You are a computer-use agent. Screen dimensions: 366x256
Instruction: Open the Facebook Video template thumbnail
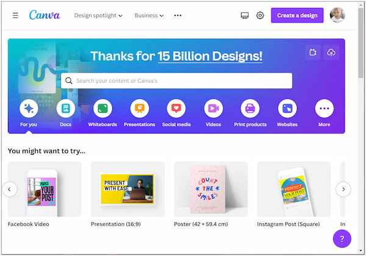[45, 189]
